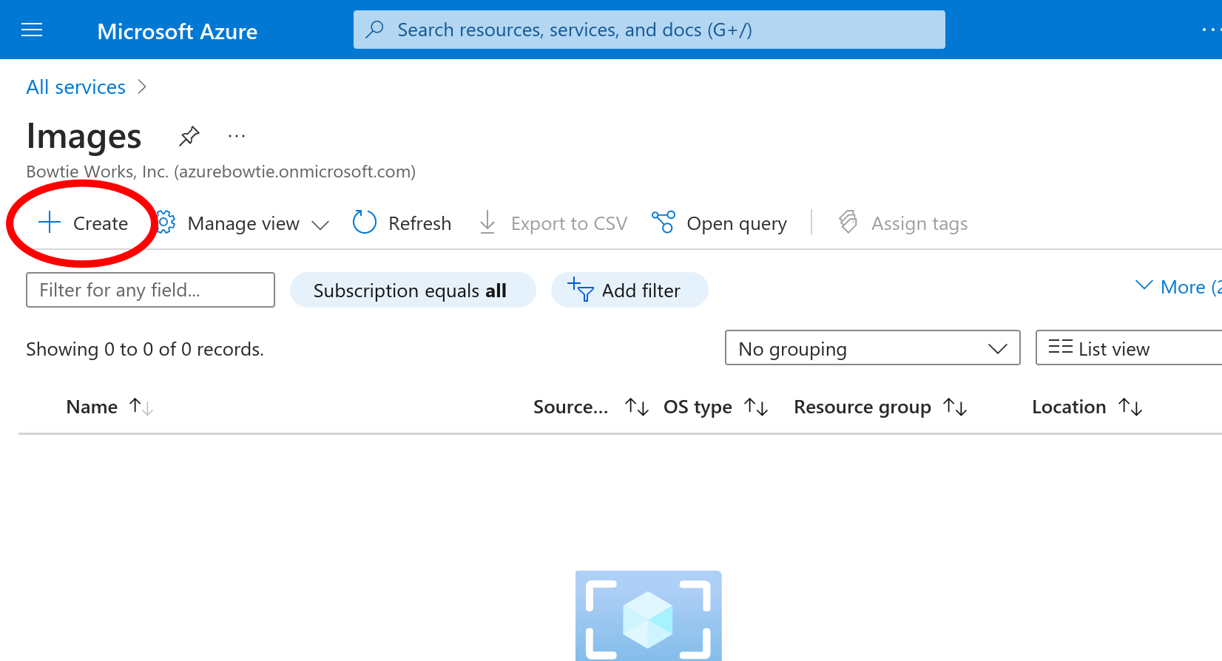This screenshot has height=661, width=1222.
Task: Go to All services breadcrumb
Action: point(75,87)
